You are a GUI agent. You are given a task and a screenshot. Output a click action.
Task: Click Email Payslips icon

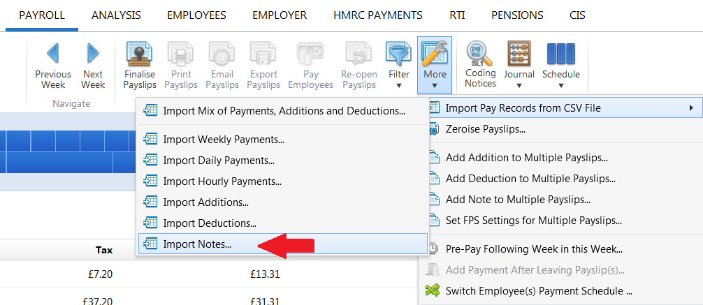222,53
